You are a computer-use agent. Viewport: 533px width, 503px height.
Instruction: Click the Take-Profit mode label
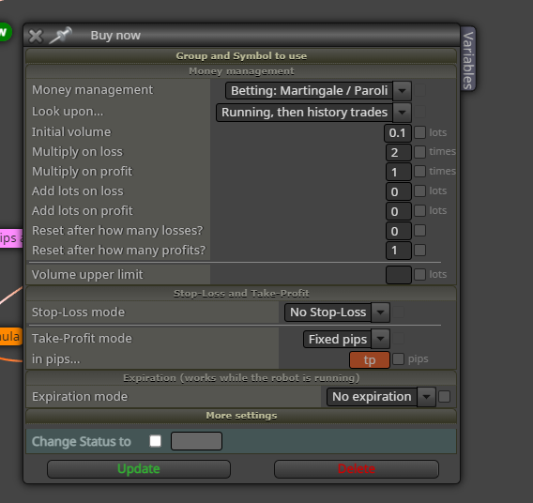pos(82,339)
